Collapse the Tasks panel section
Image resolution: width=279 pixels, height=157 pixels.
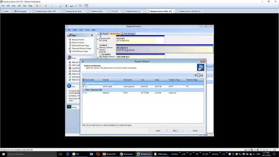92,35
